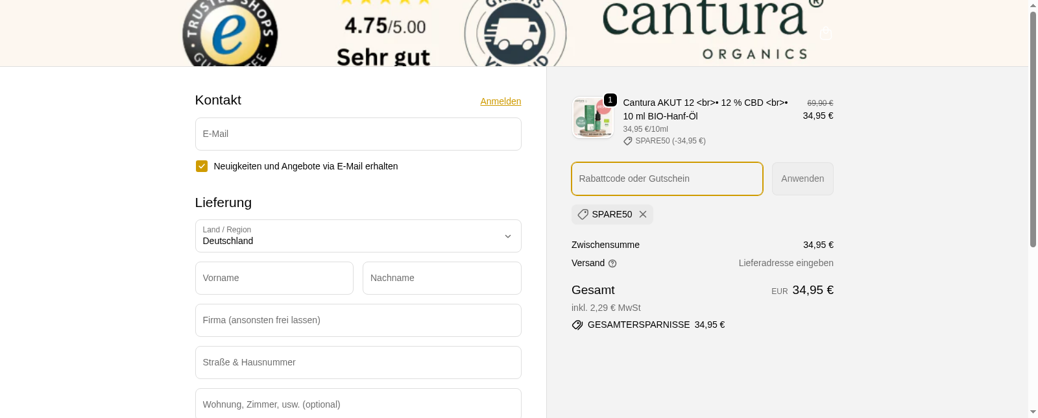This screenshot has height=418, width=1038.
Task: Click the scrollbar down arrow
Action: (x=1033, y=412)
